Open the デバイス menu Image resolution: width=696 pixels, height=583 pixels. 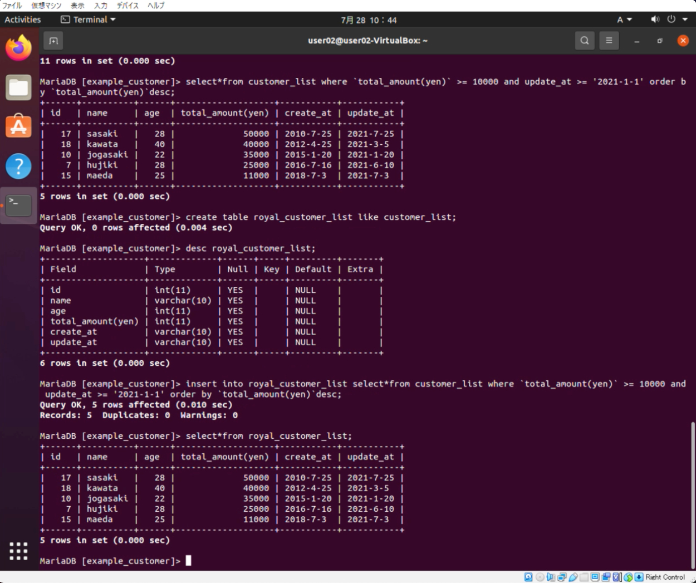128,5
